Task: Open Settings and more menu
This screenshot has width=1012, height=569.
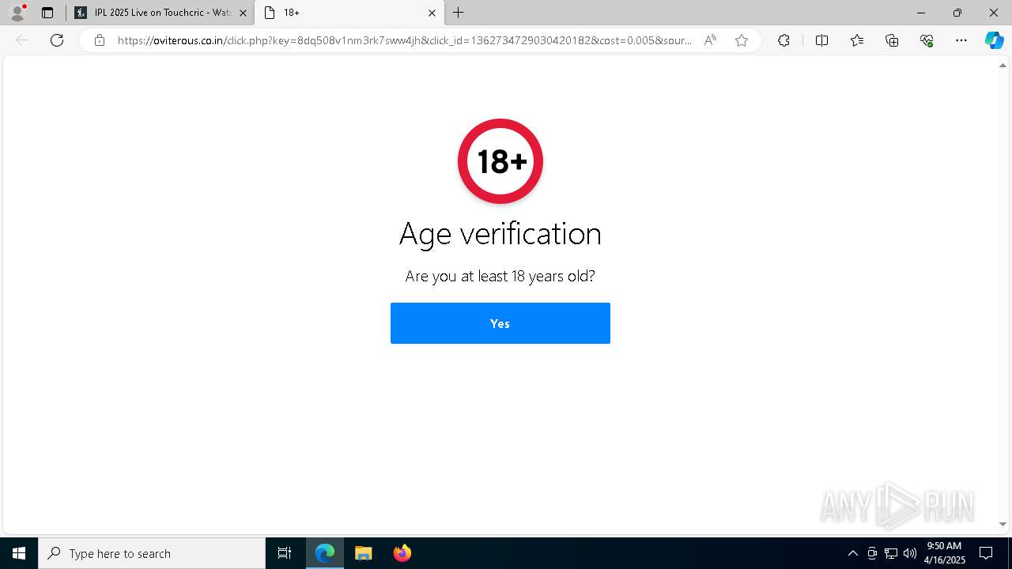Action: pyautogui.click(x=961, y=40)
